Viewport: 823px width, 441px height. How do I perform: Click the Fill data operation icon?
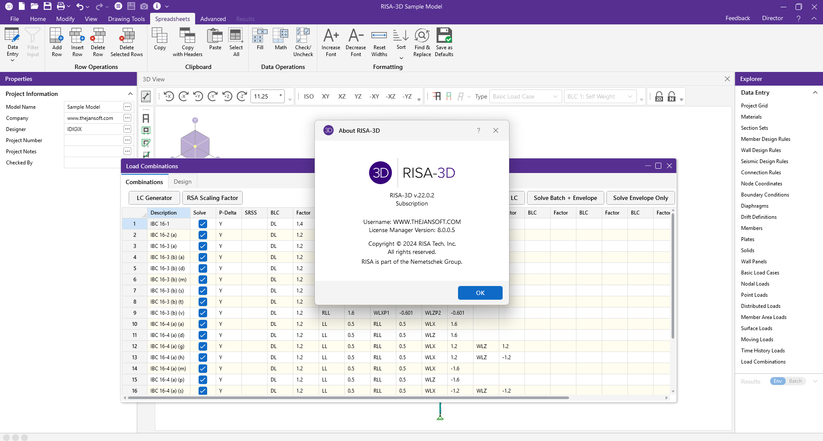point(260,39)
